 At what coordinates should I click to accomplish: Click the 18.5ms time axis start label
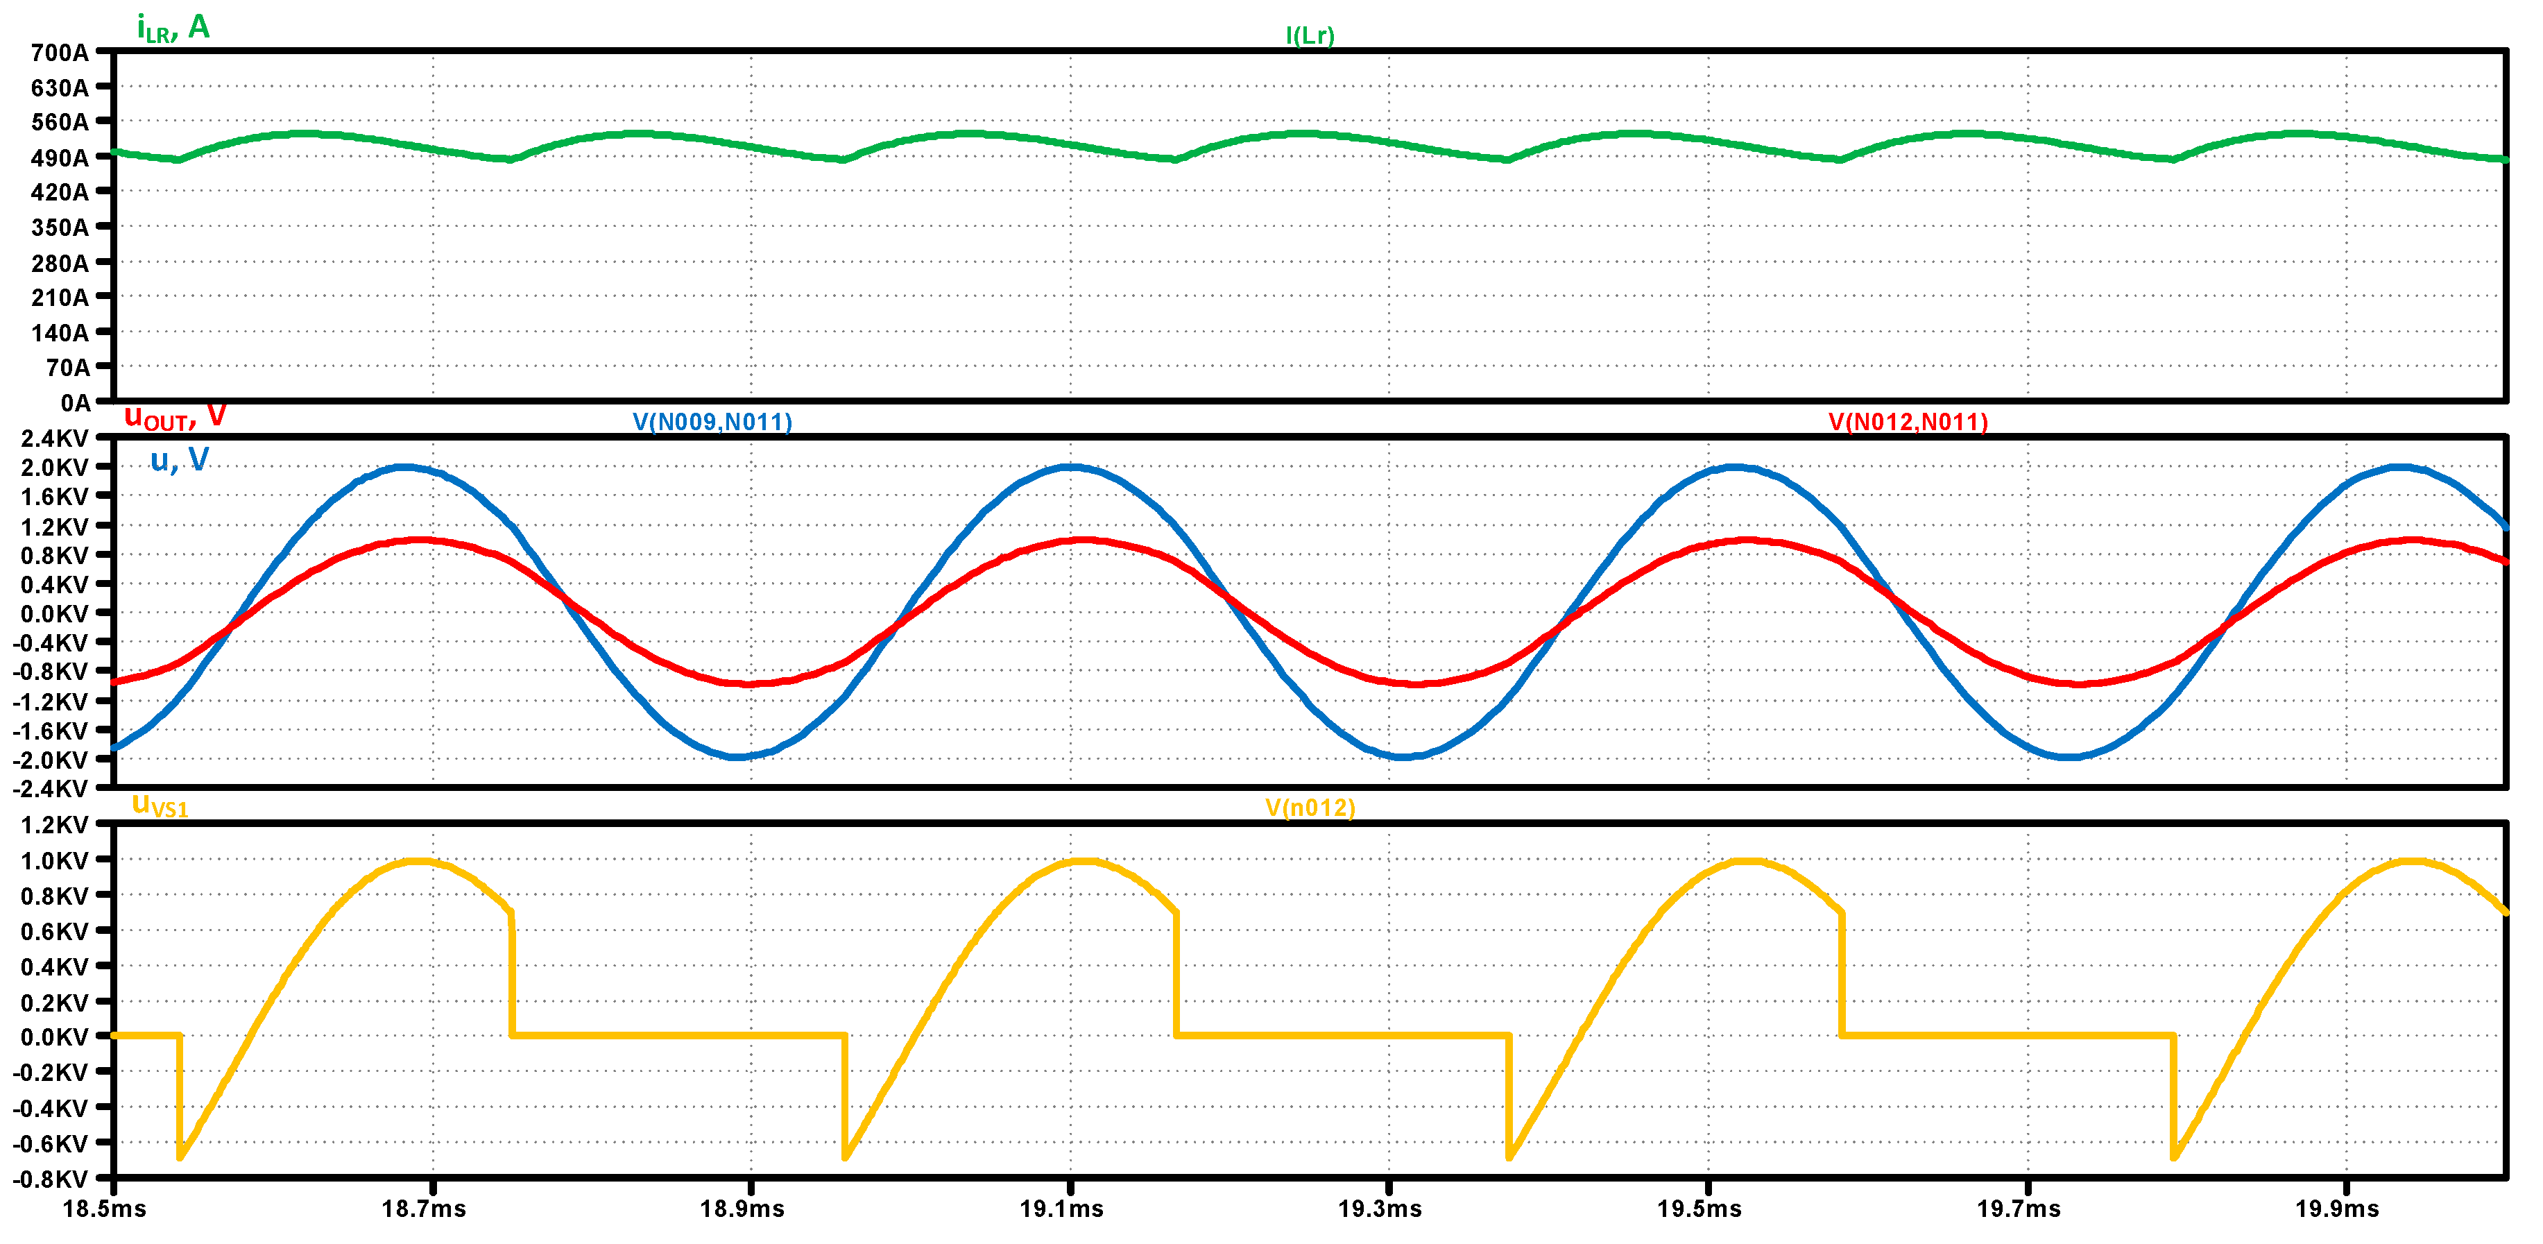tap(103, 1209)
